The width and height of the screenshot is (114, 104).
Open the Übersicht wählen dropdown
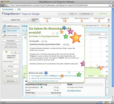click(98, 34)
